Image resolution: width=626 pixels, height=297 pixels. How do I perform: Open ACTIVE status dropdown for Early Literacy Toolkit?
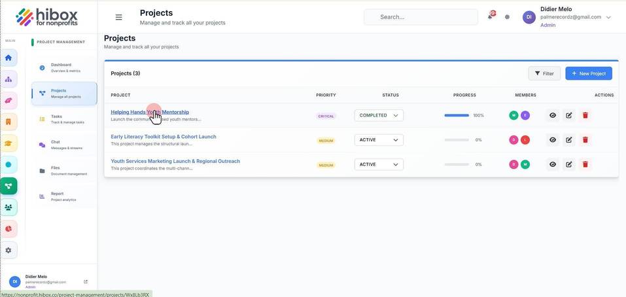pos(379,140)
